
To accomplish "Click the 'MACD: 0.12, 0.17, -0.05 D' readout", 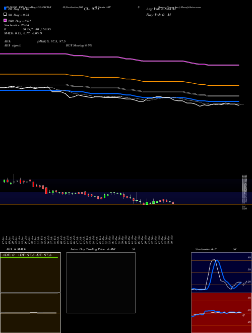I will tap(23, 33).
